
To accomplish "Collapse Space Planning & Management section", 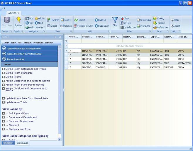I will point(4,48).
